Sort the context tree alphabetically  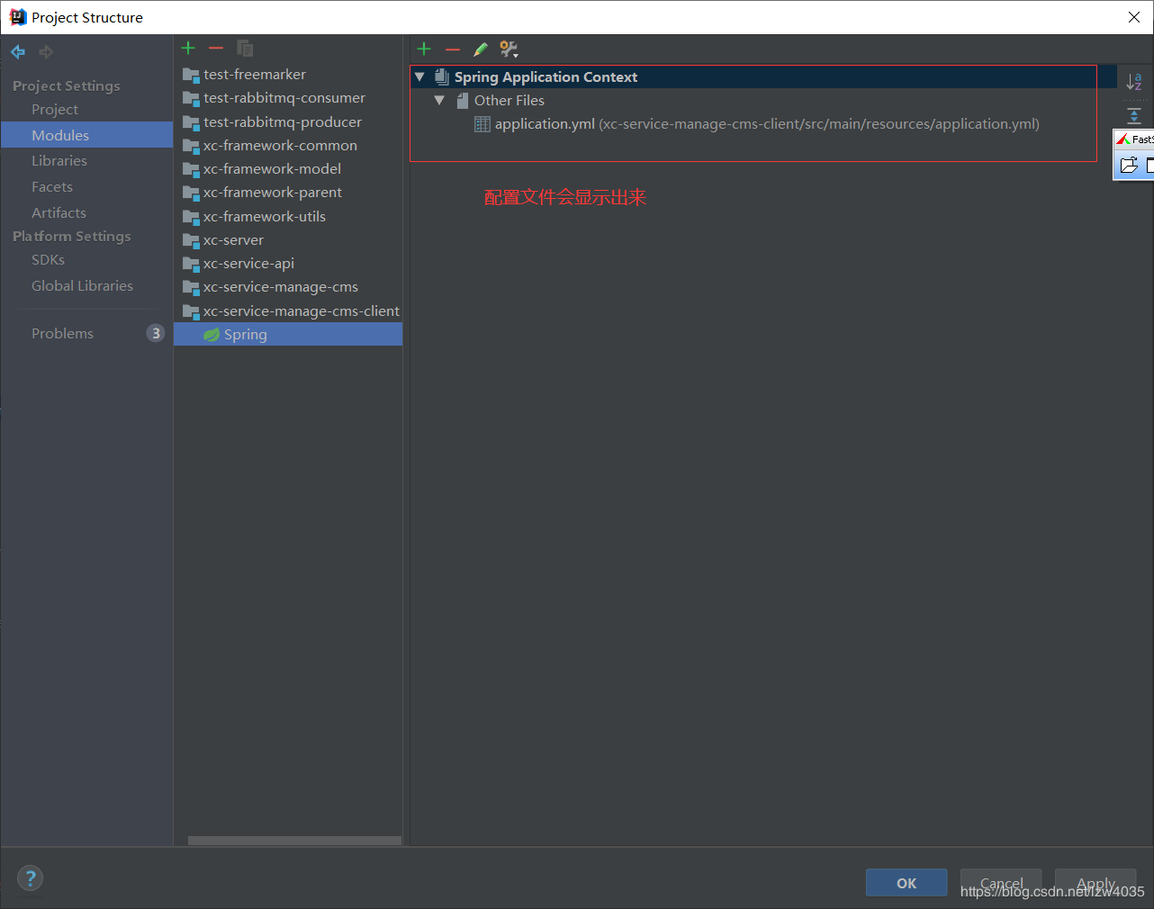1134,82
